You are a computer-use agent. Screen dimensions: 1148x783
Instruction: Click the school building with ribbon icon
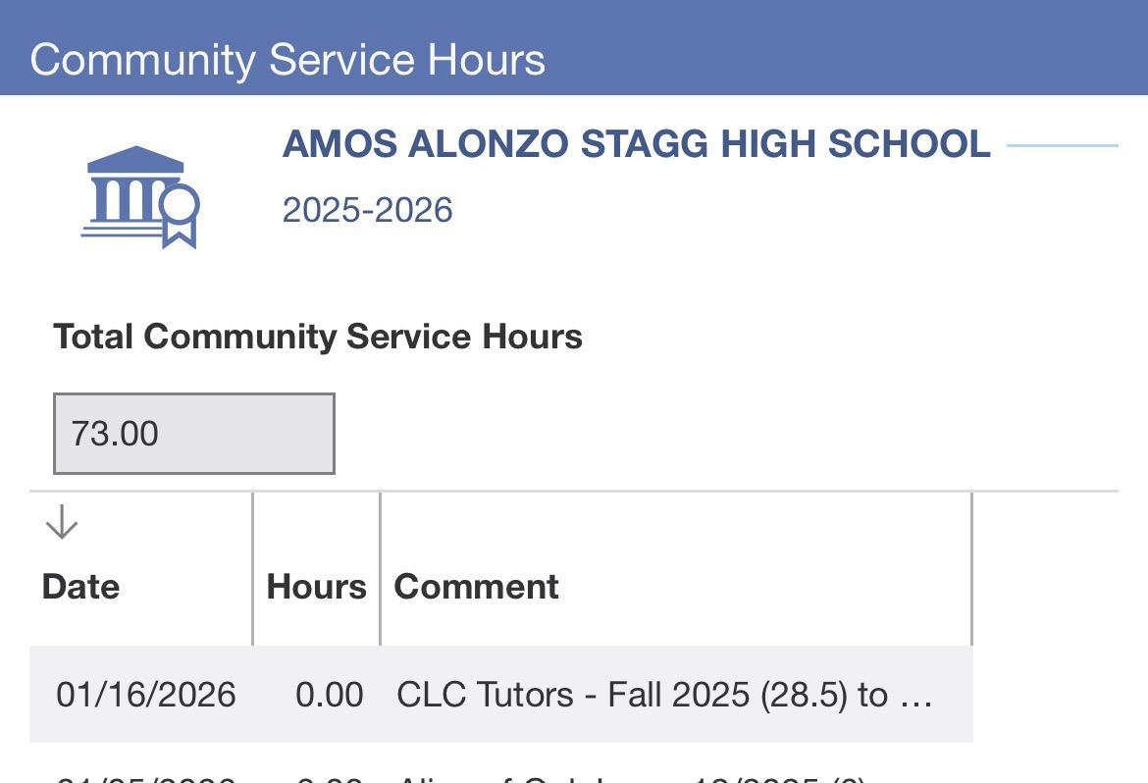(x=140, y=197)
